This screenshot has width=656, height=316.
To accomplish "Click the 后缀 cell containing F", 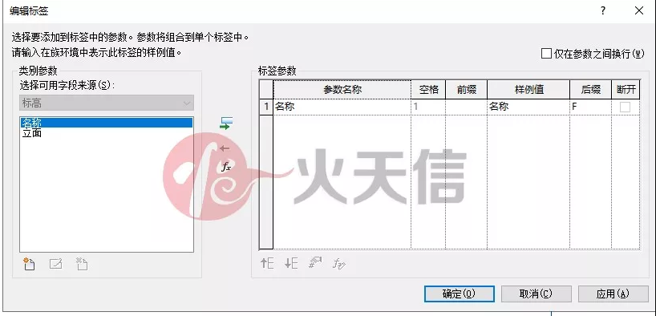I will pos(590,107).
